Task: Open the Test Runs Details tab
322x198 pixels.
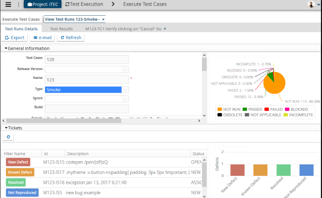Action: tap(21, 29)
